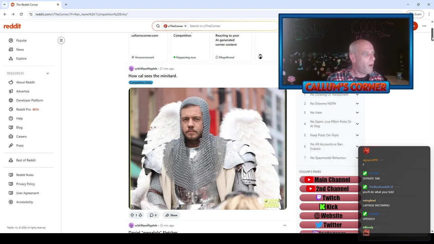Click the Reddit Pro icon
This screenshot has width=434, height=244.
(x=11, y=109)
